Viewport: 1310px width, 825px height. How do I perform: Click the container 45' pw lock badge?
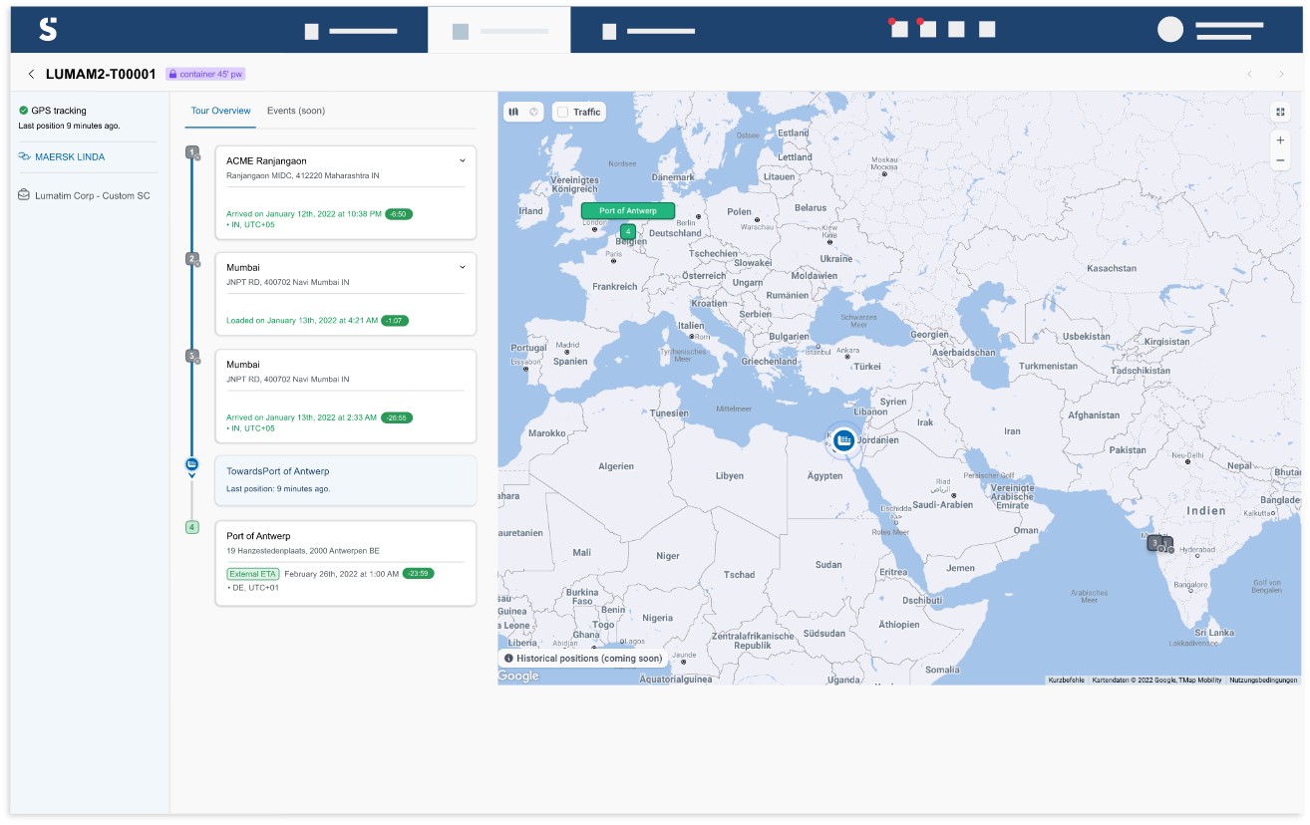pos(205,74)
